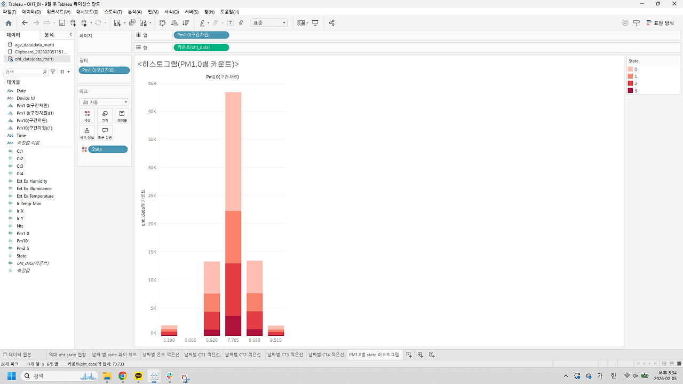Switch to sheet tab 날짜별 CT3 꺽은선
683x384 pixels.
click(285, 355)
